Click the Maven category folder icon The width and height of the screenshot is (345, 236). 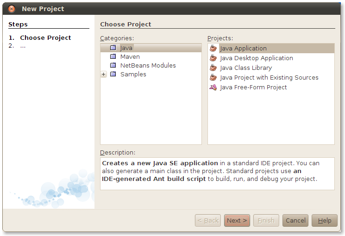coord(113,56)
